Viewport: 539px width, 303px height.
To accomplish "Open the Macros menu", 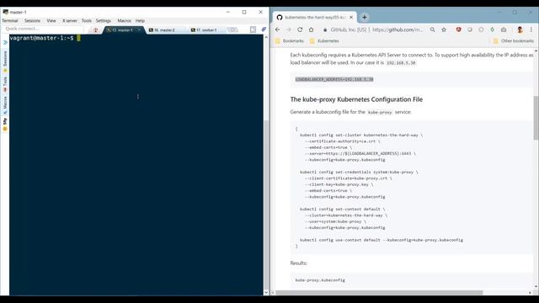I will point(124,20).
